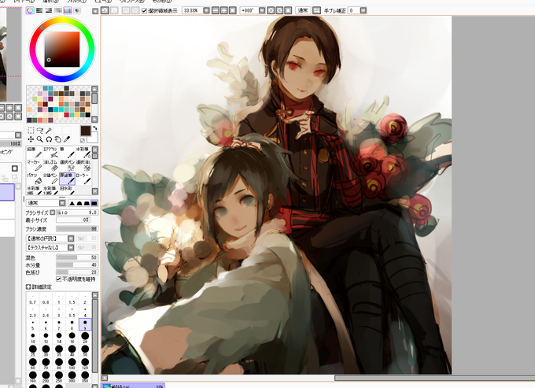535x388 pixels.
Task: Click the canvas horizontal scrollbar
Action: click(434, 378)
